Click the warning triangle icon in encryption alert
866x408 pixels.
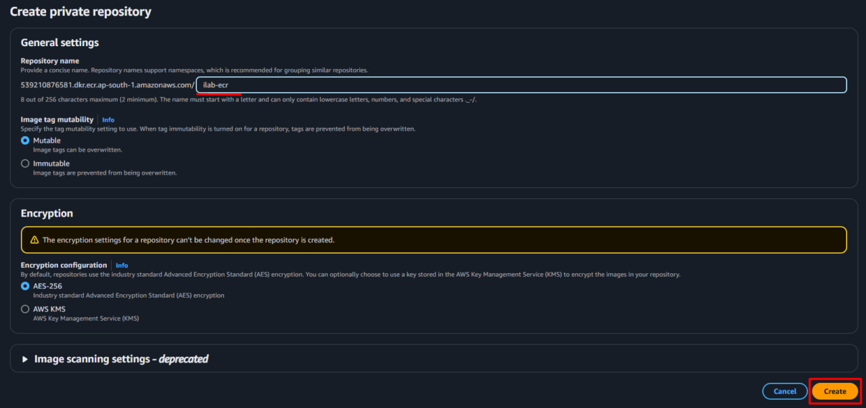pyautogui.click(x=33, y=240)
